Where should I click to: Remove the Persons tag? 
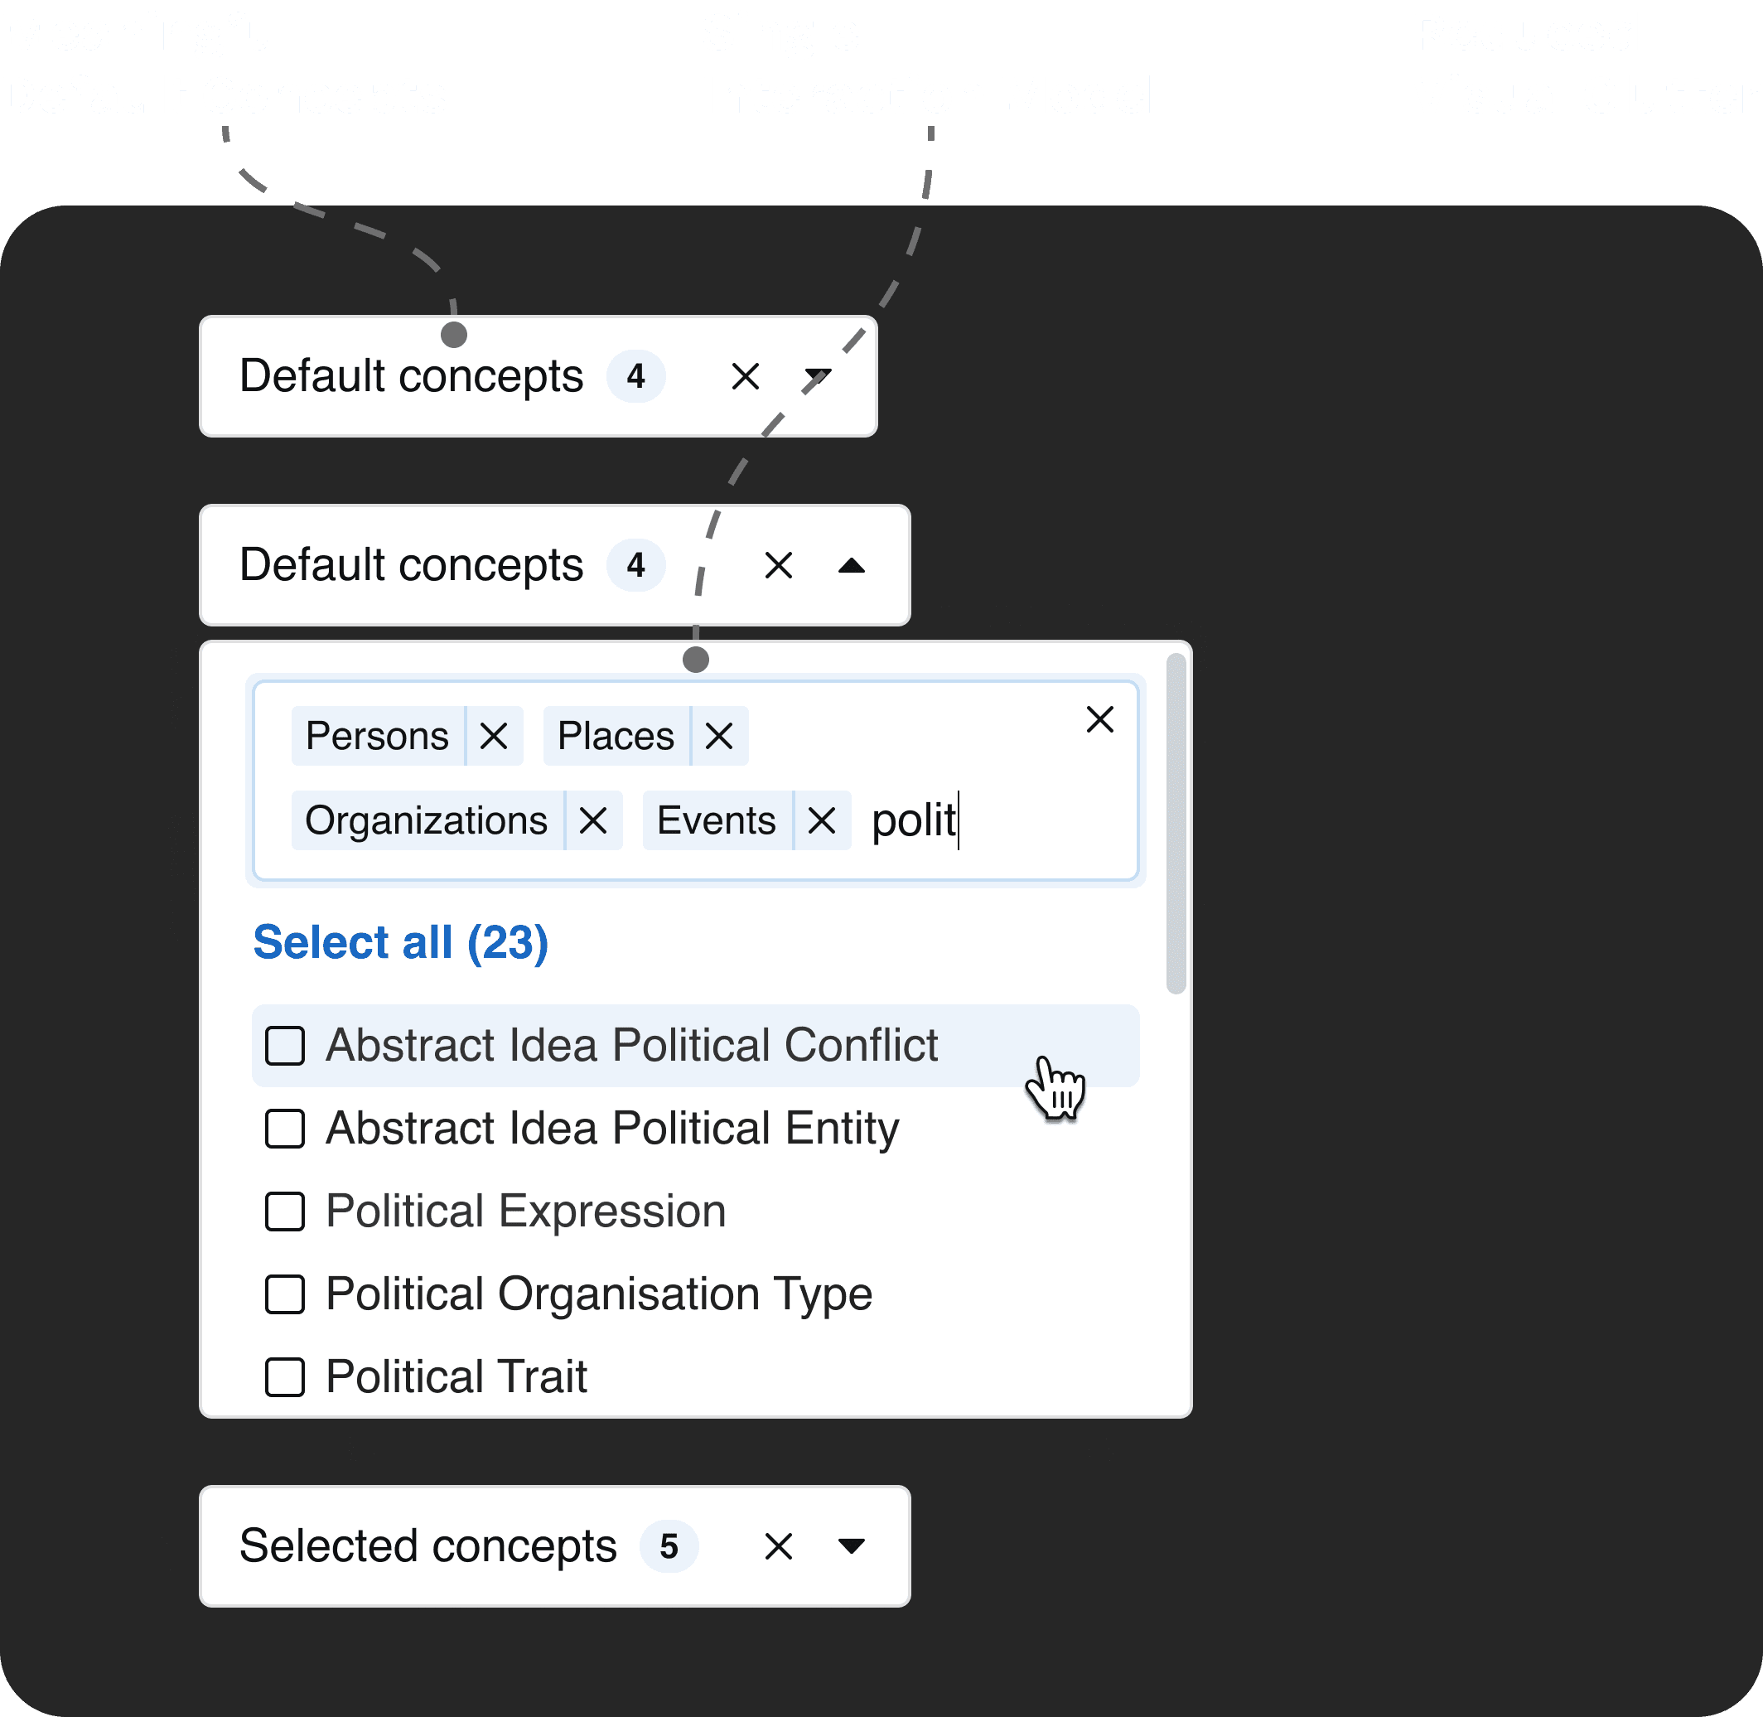tap(494, 736)
